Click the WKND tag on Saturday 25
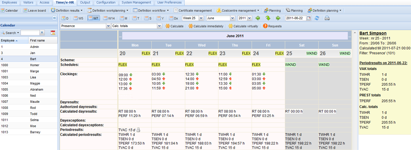 point(312,53)
